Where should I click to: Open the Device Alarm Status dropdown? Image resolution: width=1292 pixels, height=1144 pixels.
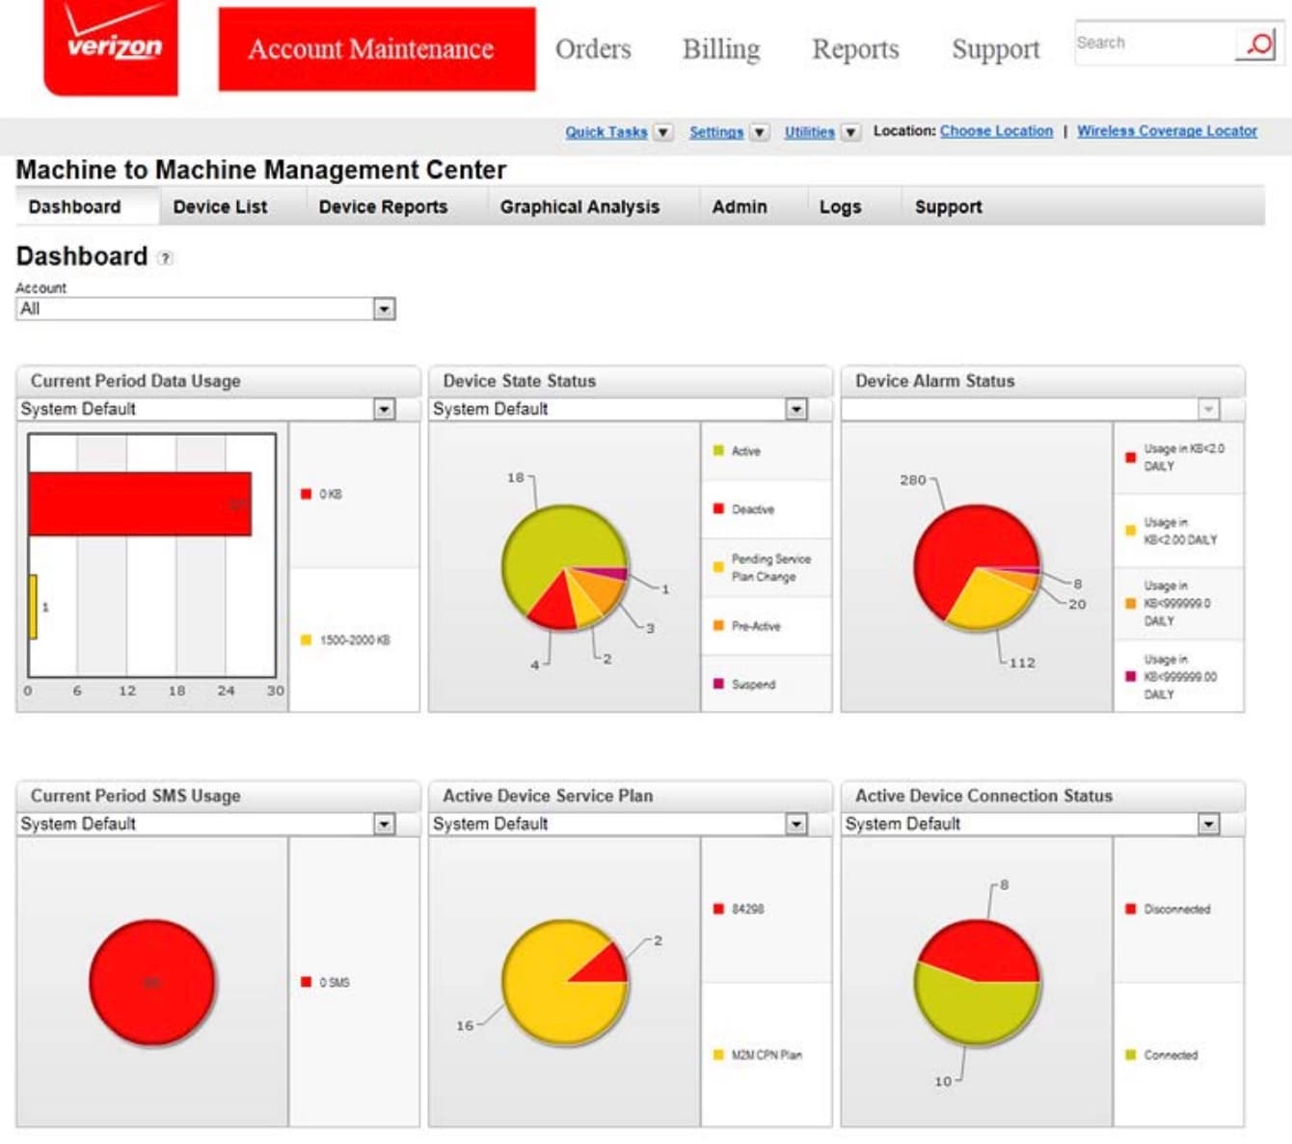1208,409
